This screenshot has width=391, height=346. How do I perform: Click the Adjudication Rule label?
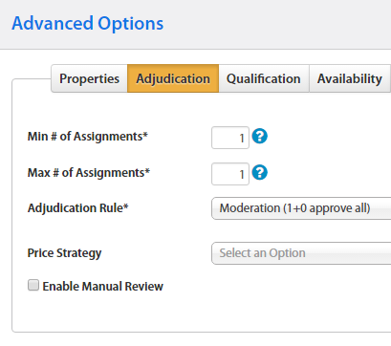tap(77, 208)
